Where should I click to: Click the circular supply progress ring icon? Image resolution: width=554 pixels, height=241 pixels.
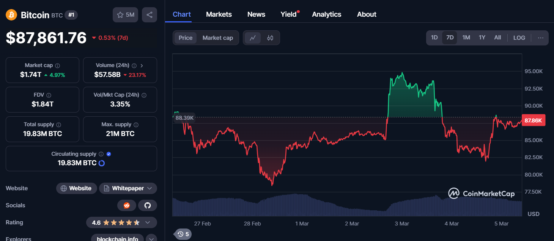tap(102, 163)
